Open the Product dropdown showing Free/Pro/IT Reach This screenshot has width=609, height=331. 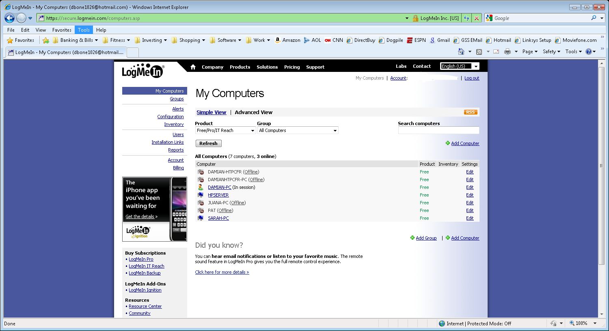point(225,130)
